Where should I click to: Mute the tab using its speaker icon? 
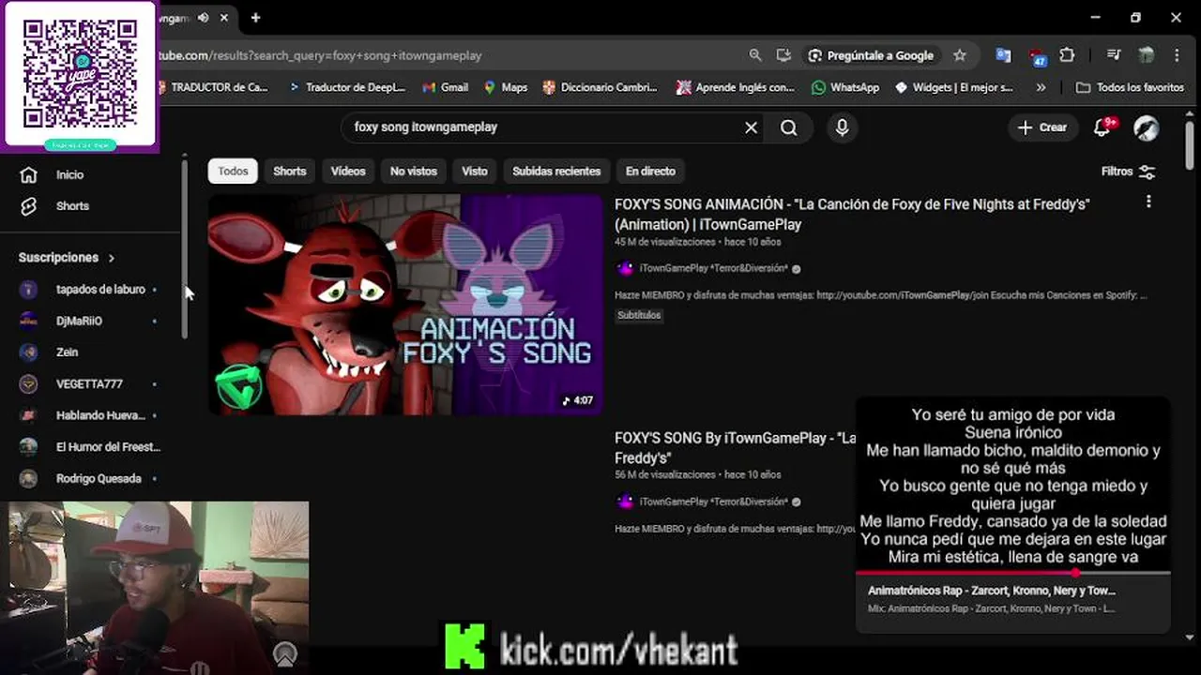(x=203, y=18)
